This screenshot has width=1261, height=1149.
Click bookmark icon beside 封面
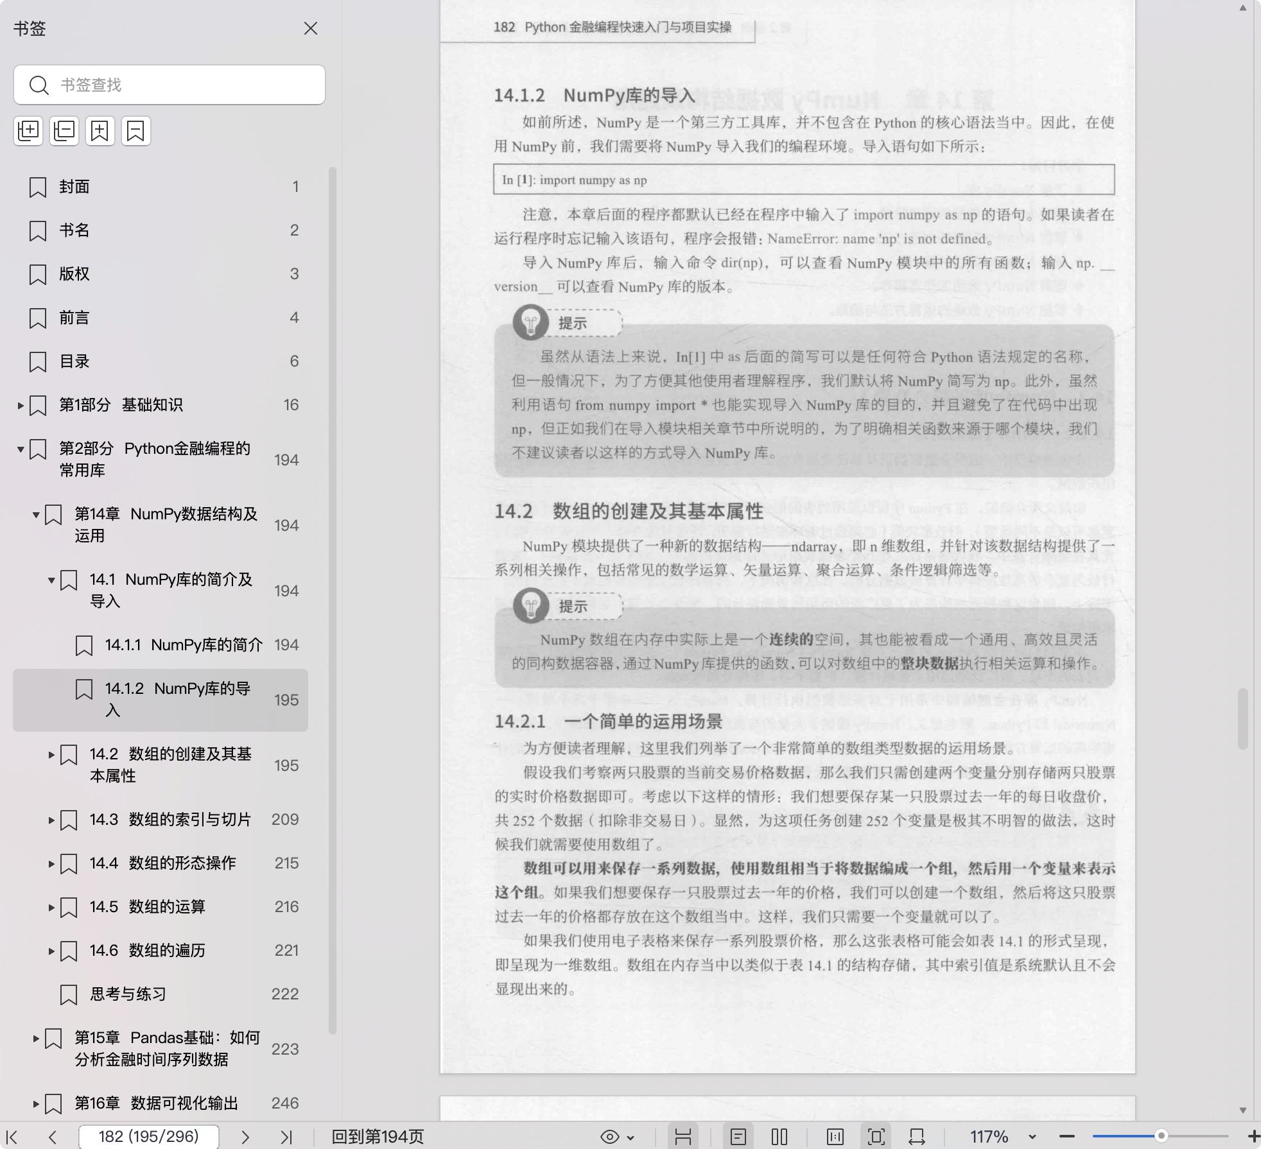[x=38, y=187]
